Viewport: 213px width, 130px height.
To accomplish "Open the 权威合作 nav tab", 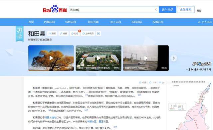I will tap(158, 22).
